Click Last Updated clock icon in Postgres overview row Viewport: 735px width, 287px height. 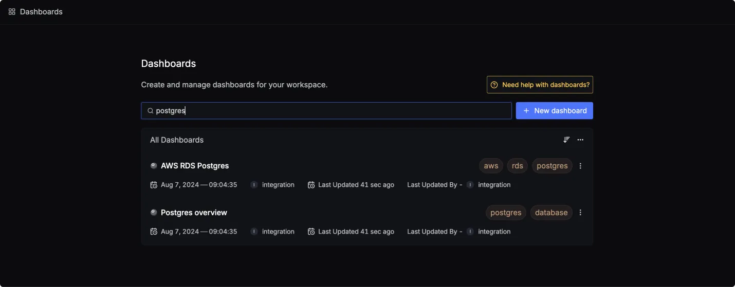coord(311,232)
